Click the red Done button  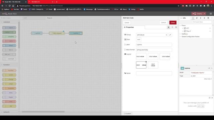point(173,23)
